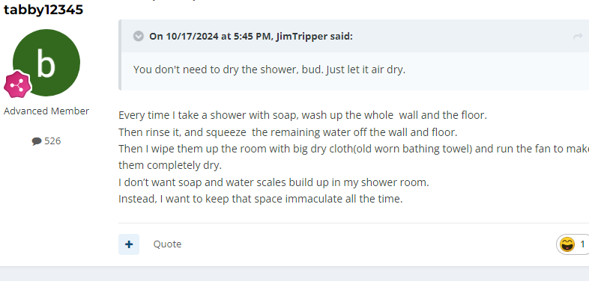Click the JimTripper name in quote header
Viewport: 589px width, 284px height.
[x=302, y=37]
